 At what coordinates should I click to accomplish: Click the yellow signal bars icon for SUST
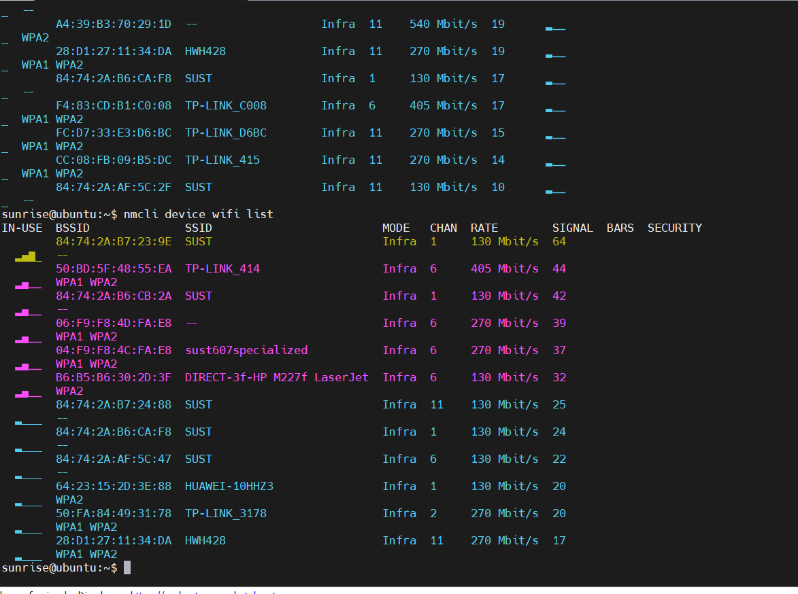coord(29,256)
